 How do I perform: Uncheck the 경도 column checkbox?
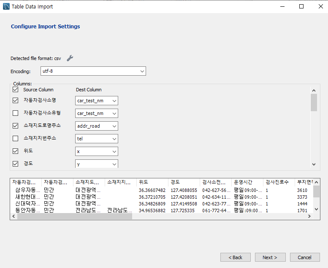[x=15, y=164]
